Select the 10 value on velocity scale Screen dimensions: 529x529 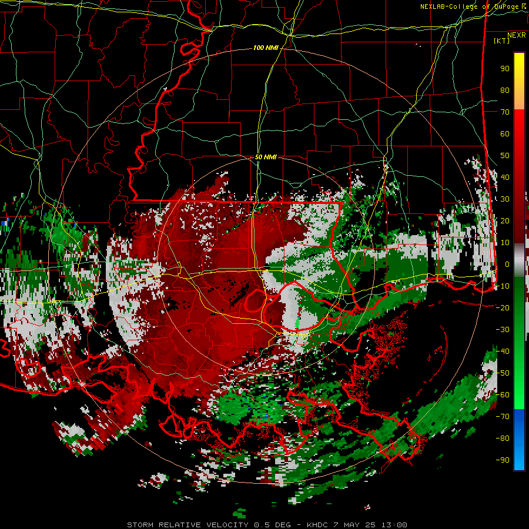tap(505, 243)
